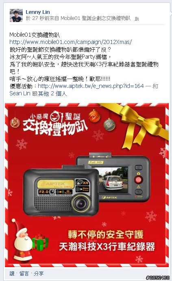Viewport: 172px width, 281px height.
Task: Click 讚 to like the post
Action: [x=12, y=274]
